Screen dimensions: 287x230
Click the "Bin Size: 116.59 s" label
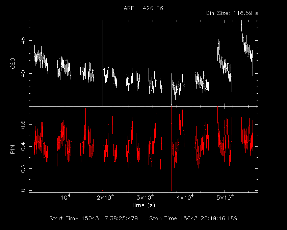[x=232, y=13]
